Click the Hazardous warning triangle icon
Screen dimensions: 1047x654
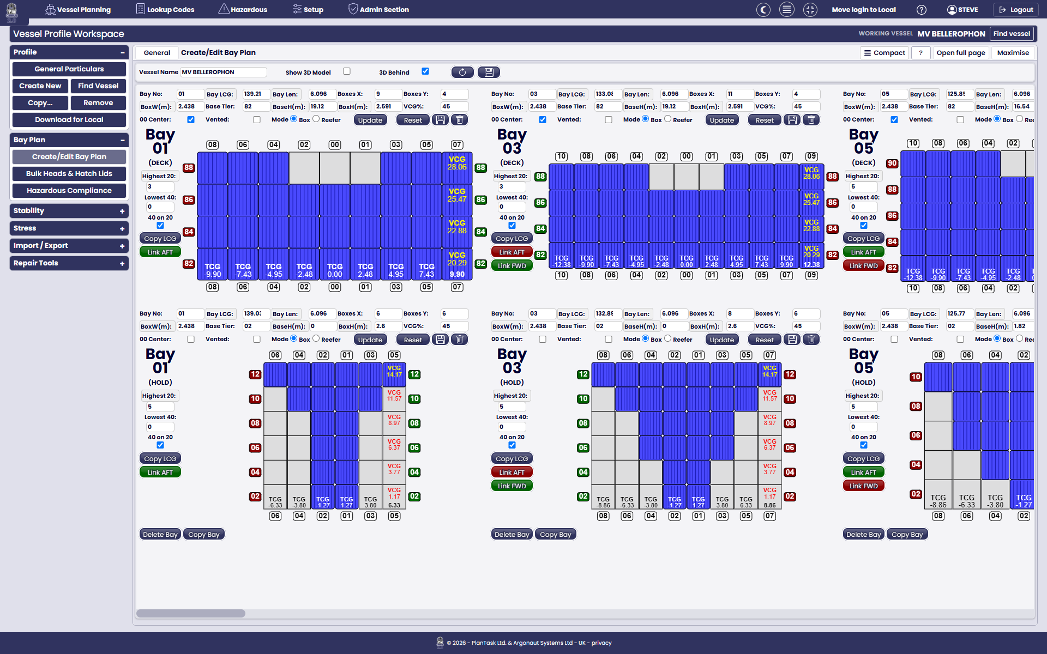pos(224,9)
